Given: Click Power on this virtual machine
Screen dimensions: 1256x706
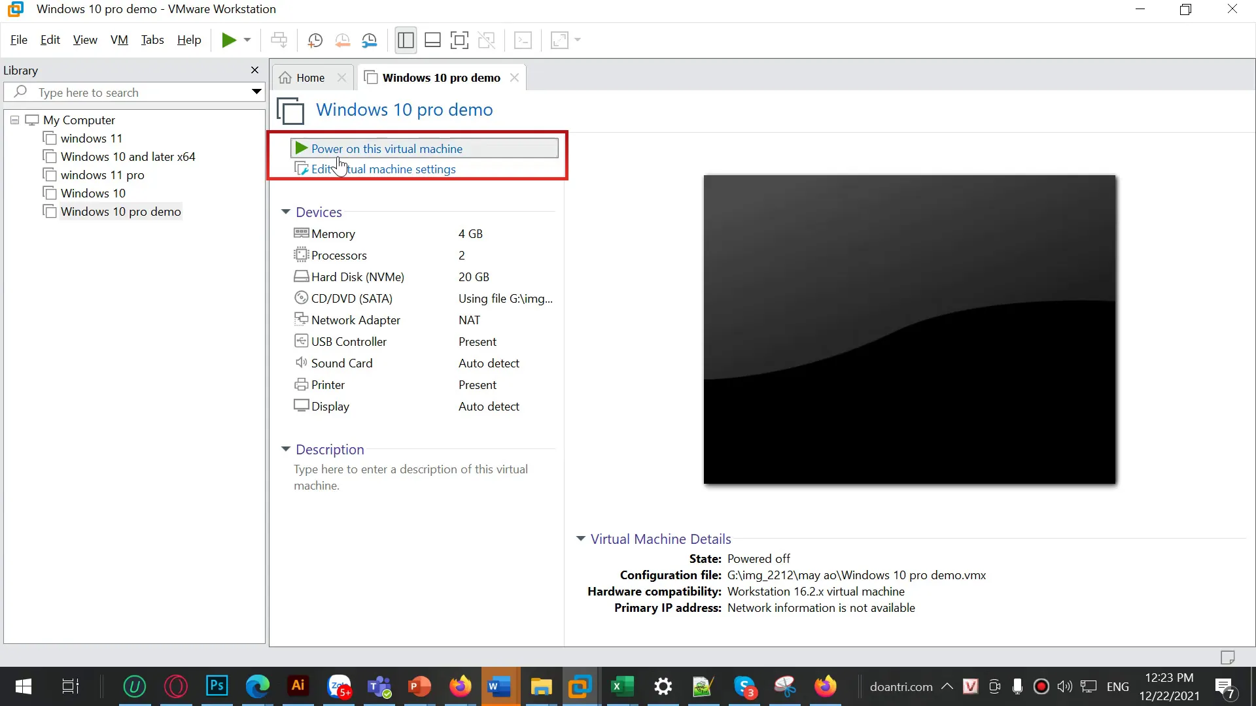Looking at the screenshot, I should coord(387,149).
